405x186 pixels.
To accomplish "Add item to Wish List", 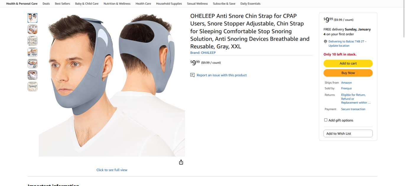I will pos(348,134).
